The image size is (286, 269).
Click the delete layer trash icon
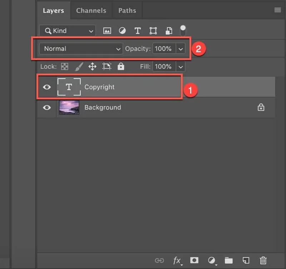click(x=263, y=260)
